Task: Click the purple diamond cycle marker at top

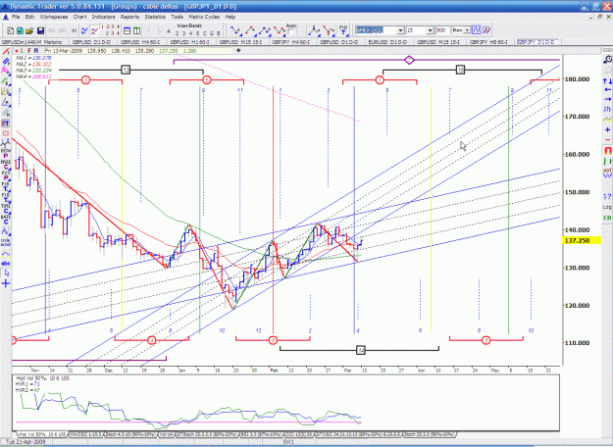Action: 409,60
